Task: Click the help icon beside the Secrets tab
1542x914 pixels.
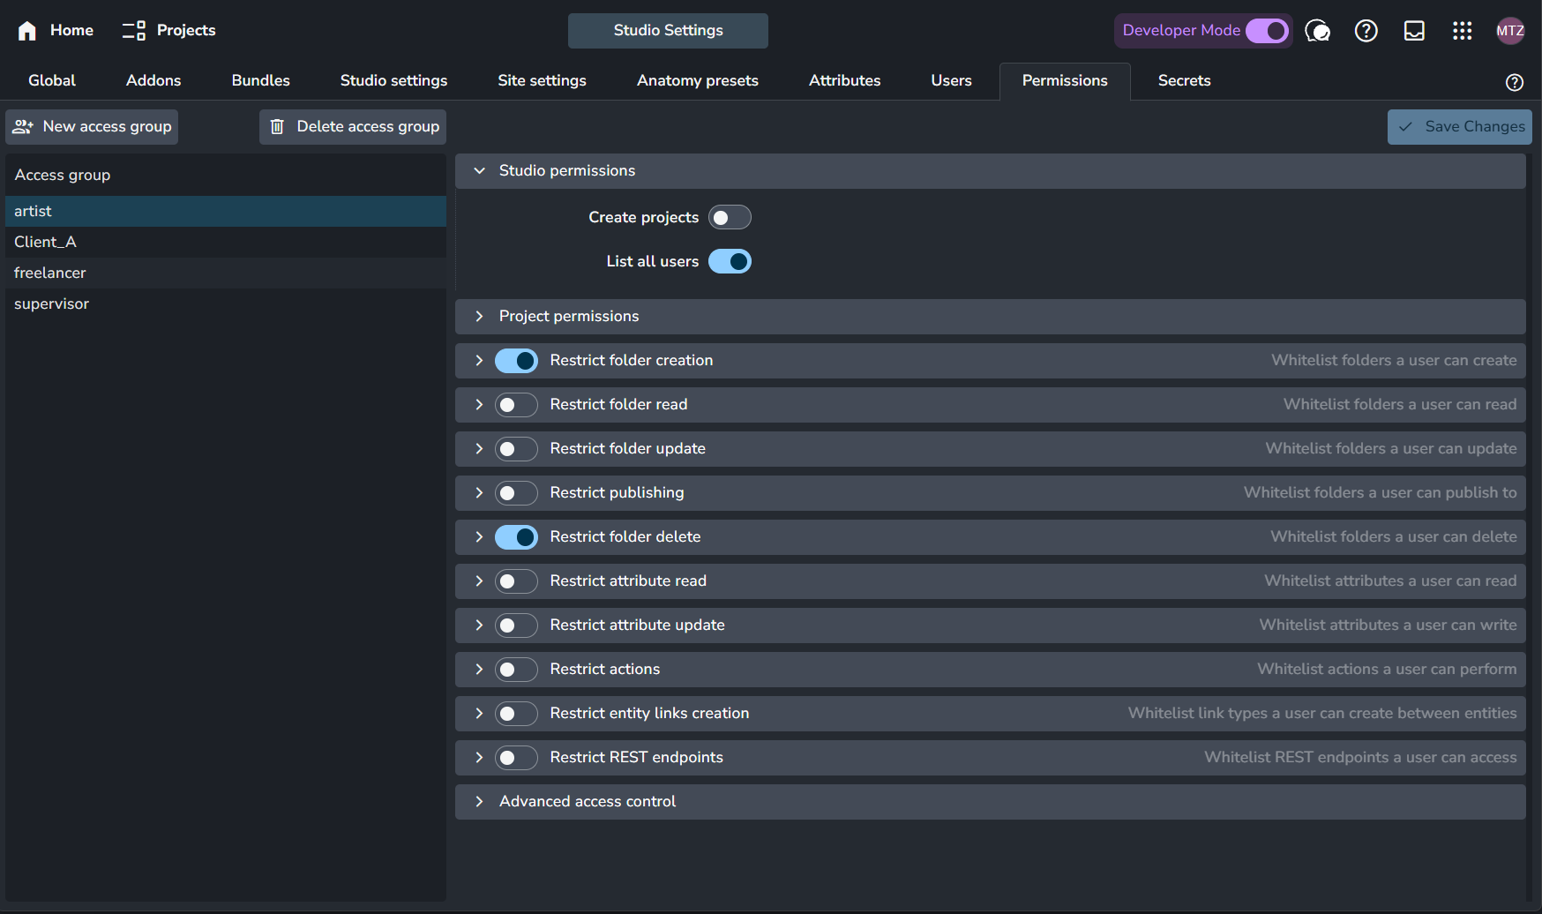Action: pyautogui.click(x=1514, y=82)
